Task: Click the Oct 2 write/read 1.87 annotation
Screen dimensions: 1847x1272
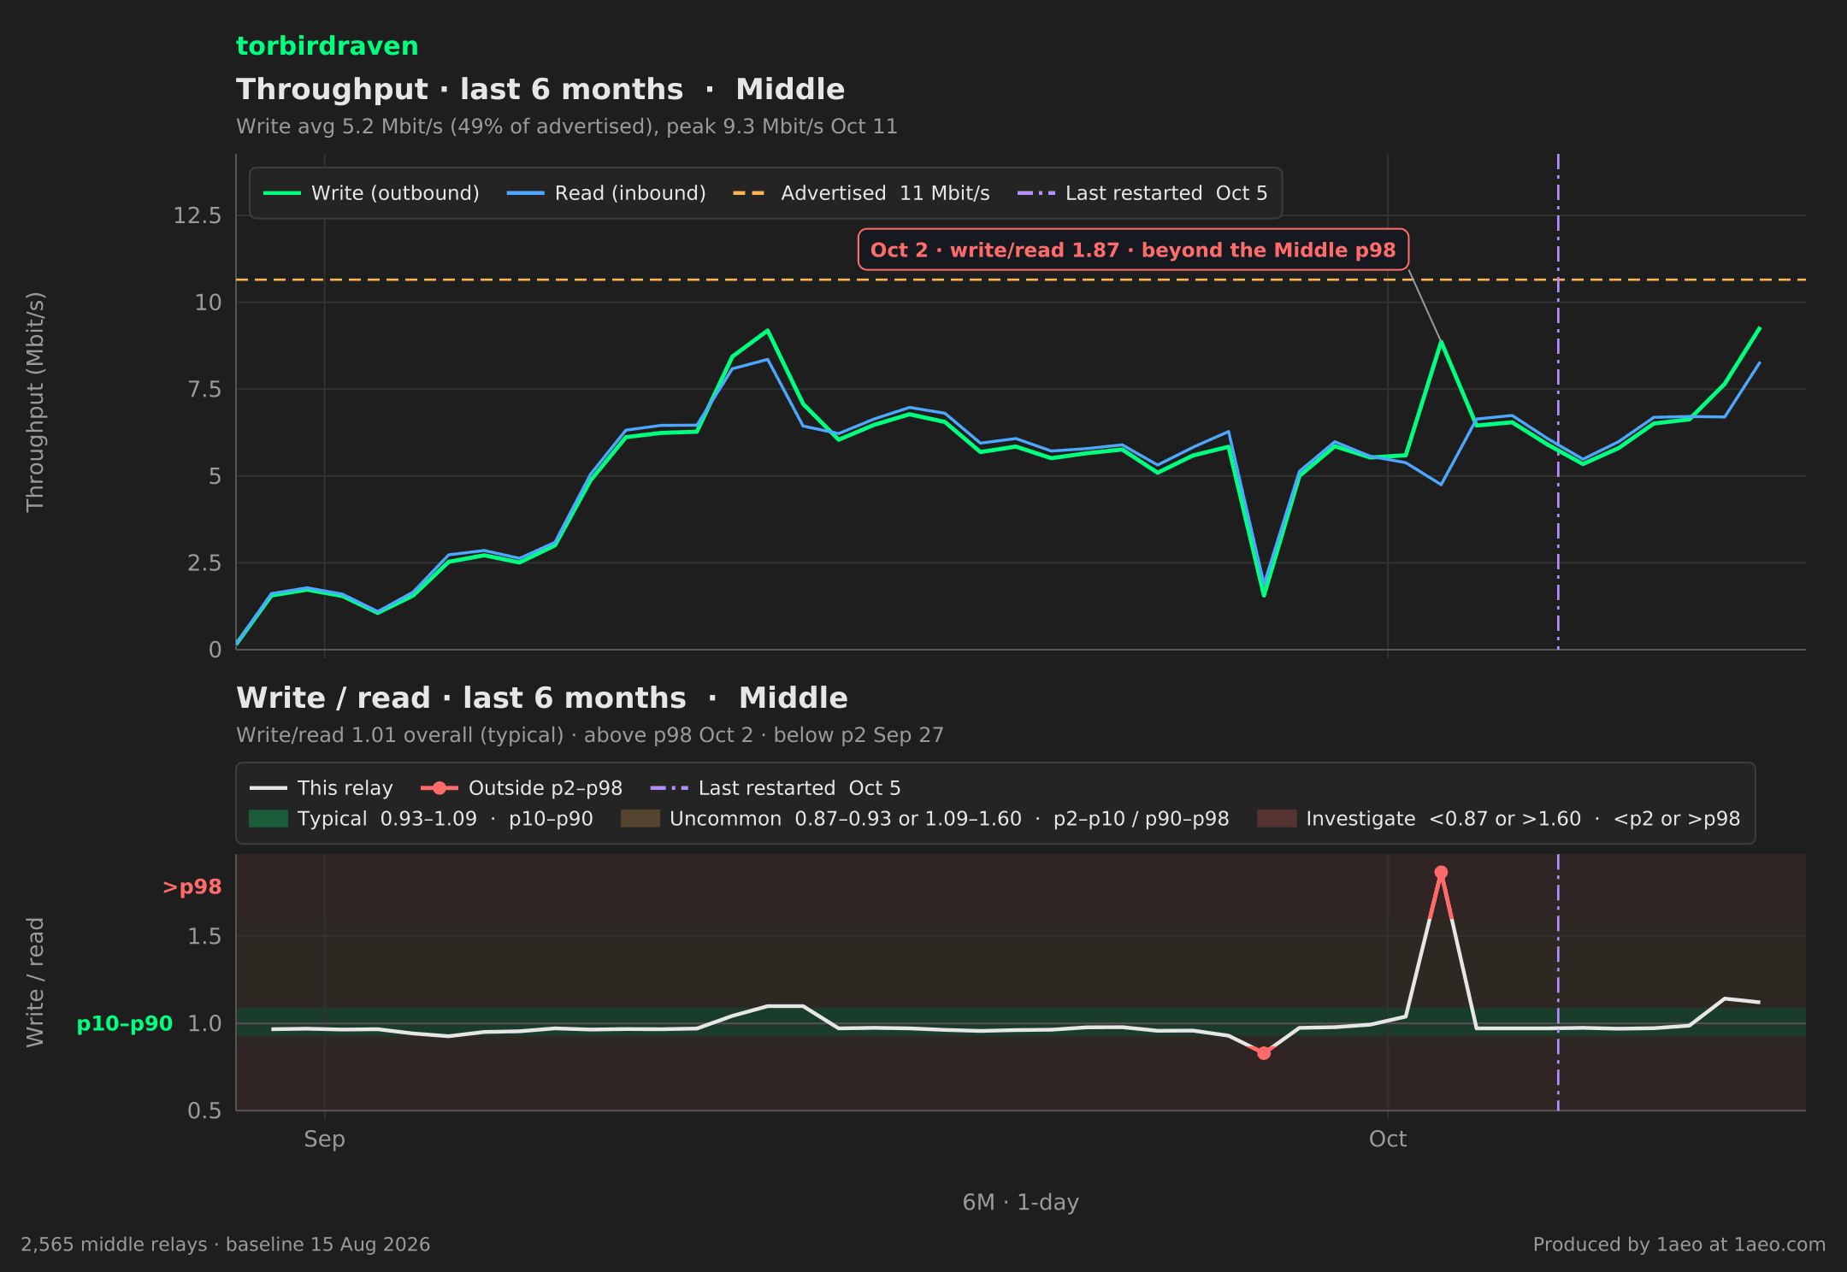Action: click(1133, 250)
